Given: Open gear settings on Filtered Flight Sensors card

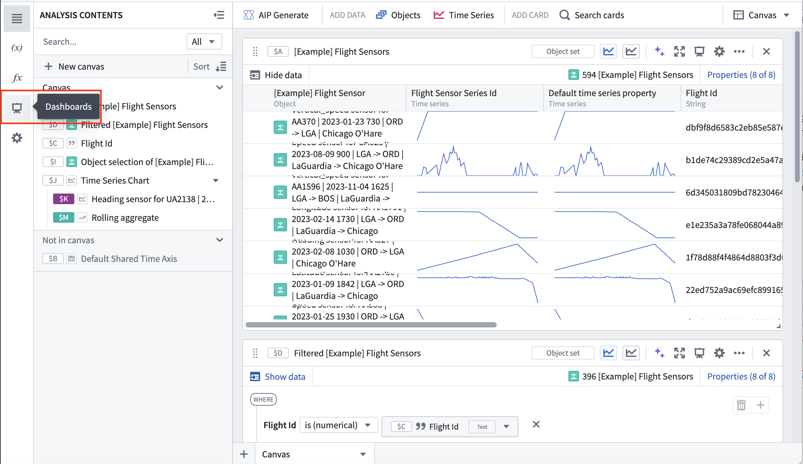Looking at the screenshot, I should click(719, 353).
